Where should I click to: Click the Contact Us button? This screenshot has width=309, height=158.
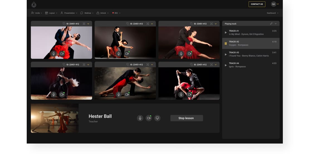click(x=257, y=4)
